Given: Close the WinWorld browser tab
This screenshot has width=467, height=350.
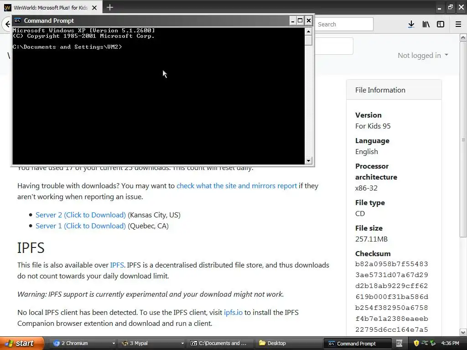Looking at the screenshot, I should pyautogui.click(x=94, y=8).
